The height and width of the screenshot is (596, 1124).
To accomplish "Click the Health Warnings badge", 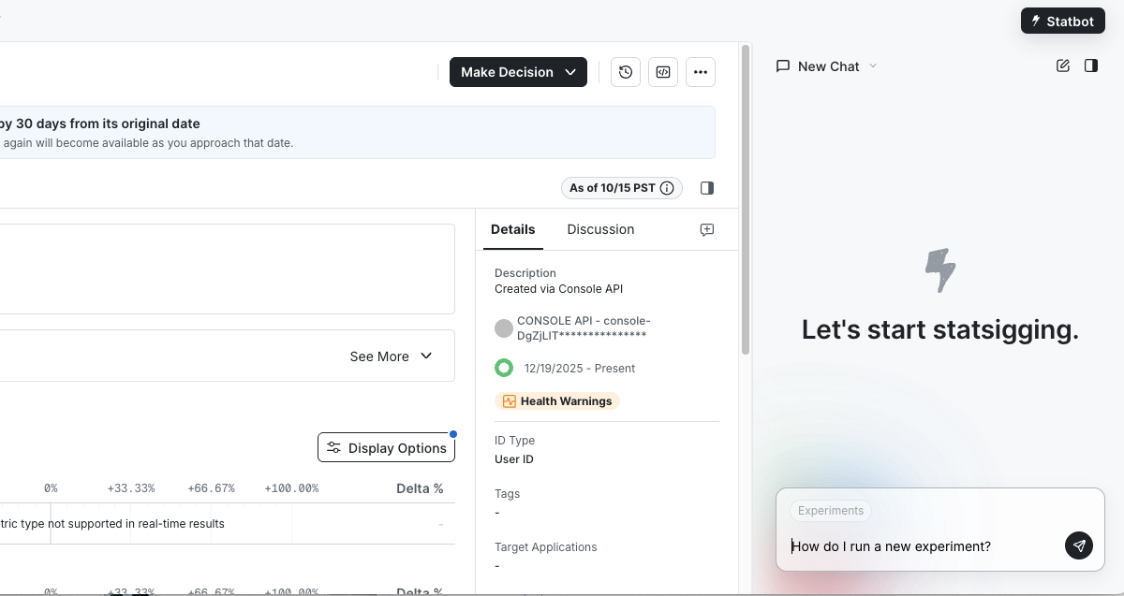I will coord(557,401).
